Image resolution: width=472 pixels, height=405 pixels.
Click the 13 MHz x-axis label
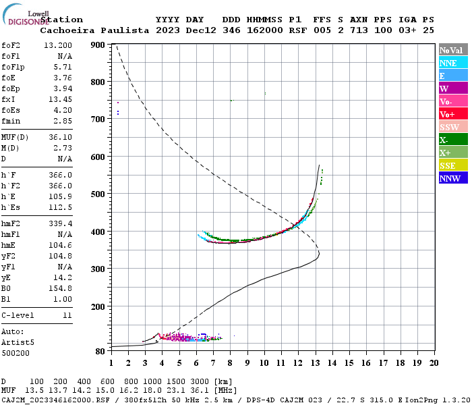[315, 363]
